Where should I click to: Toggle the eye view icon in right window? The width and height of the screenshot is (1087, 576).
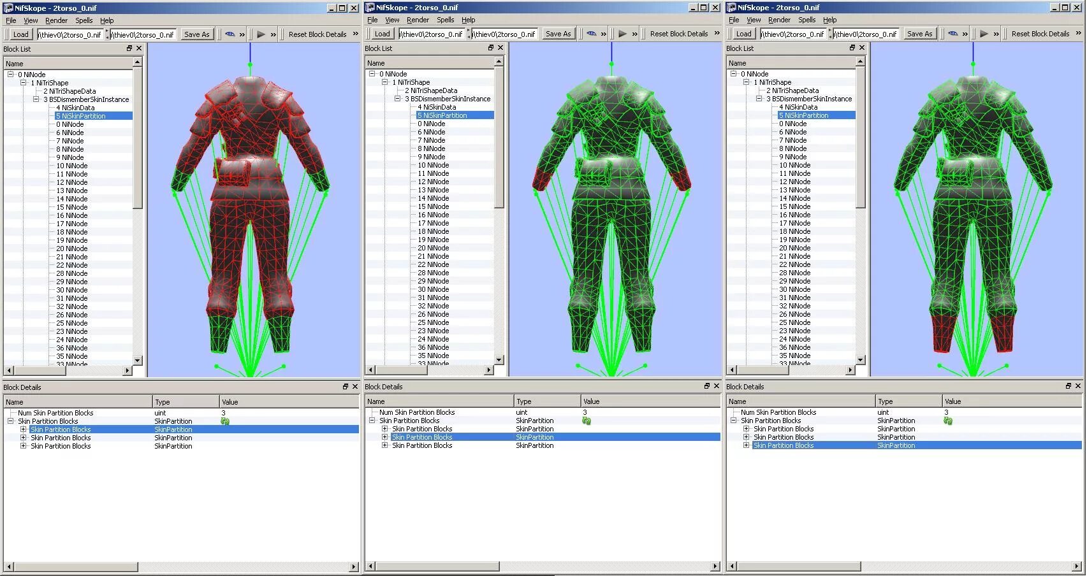point(953,34)
